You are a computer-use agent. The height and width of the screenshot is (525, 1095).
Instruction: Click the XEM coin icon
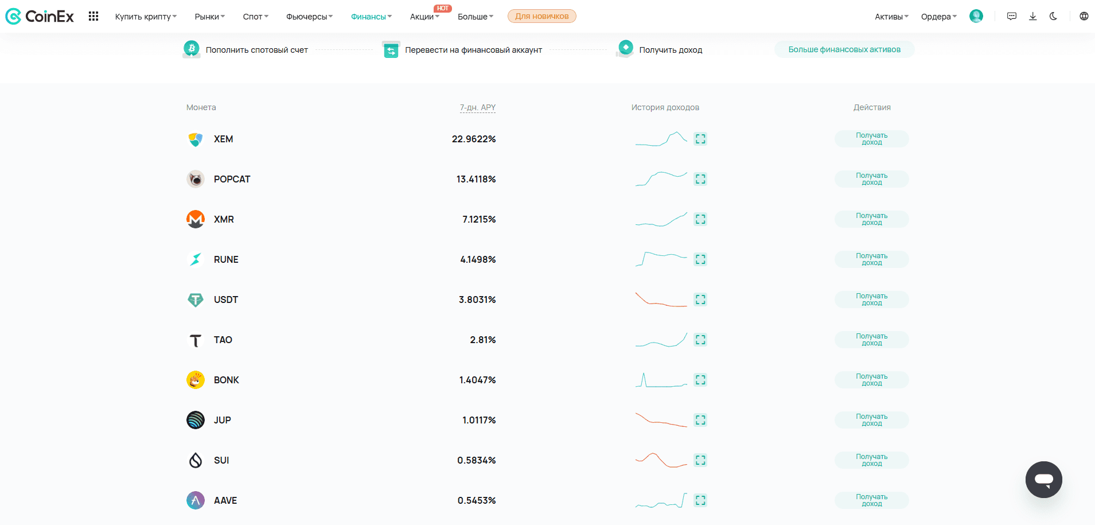(196, 139)
